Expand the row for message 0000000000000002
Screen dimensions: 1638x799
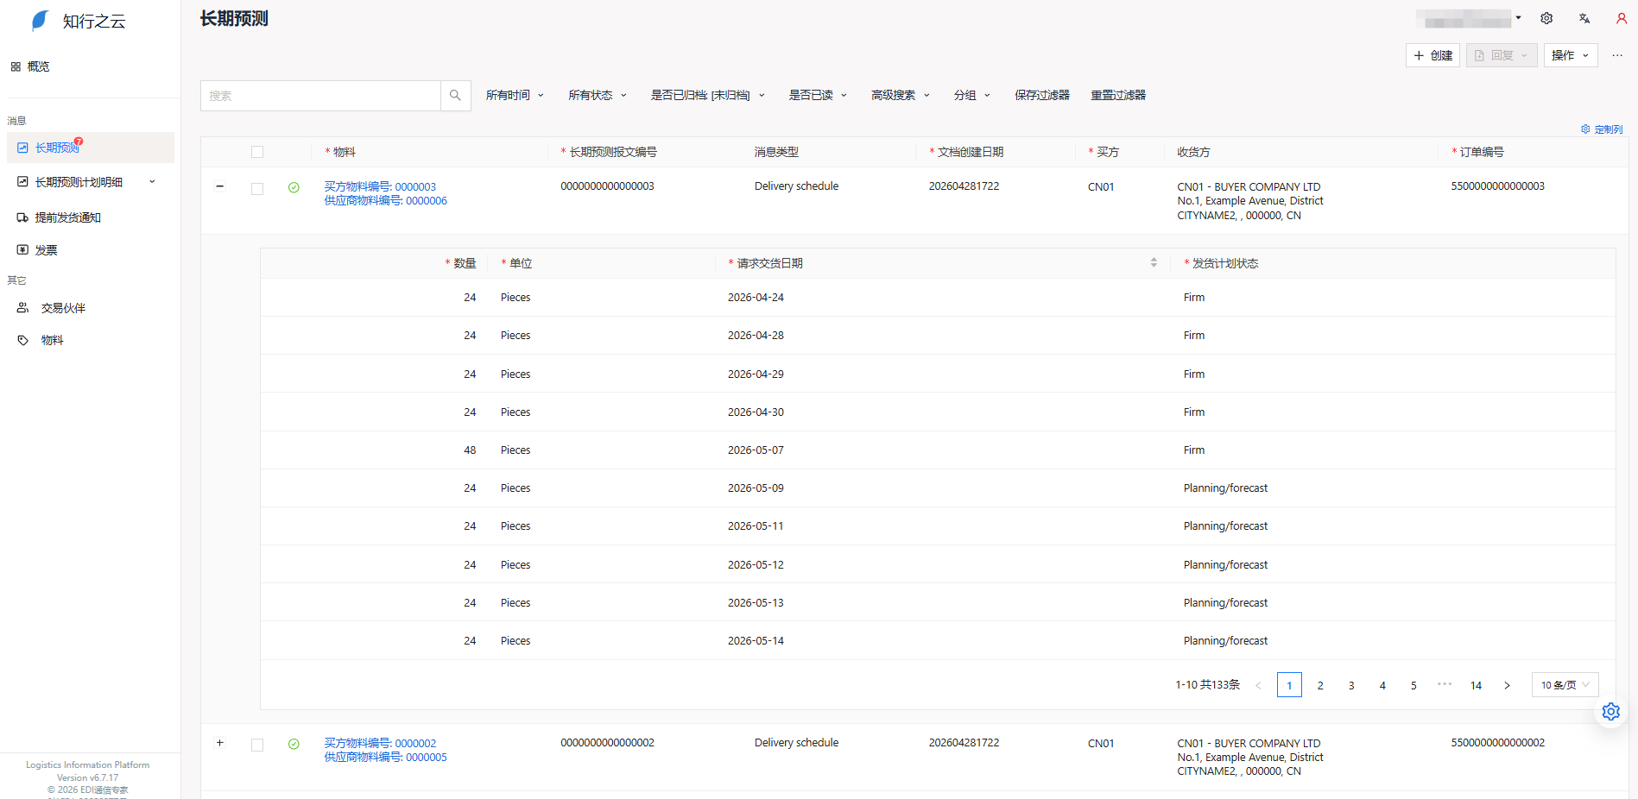pos(220,743)
